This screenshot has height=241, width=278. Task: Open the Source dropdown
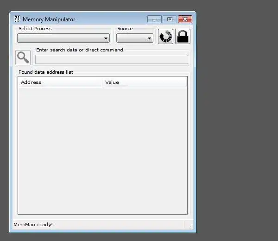click(x=135, y=38)
